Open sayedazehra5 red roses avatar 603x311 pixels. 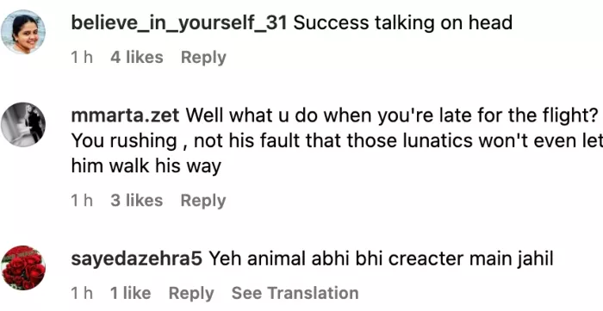[x=23, y=268]
